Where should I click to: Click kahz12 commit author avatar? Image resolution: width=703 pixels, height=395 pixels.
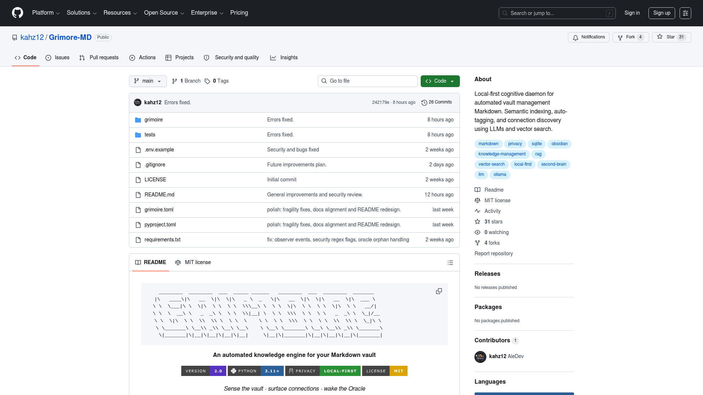point(138,102)
